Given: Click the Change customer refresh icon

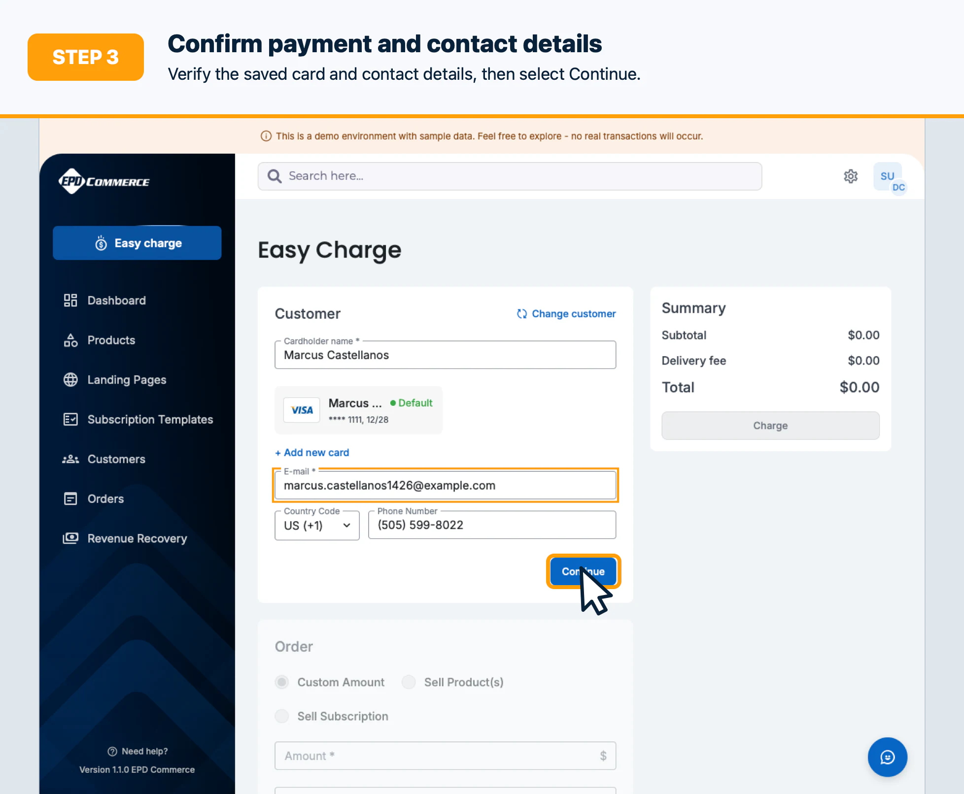Looking at the screenshot, I should pos(522,314).
